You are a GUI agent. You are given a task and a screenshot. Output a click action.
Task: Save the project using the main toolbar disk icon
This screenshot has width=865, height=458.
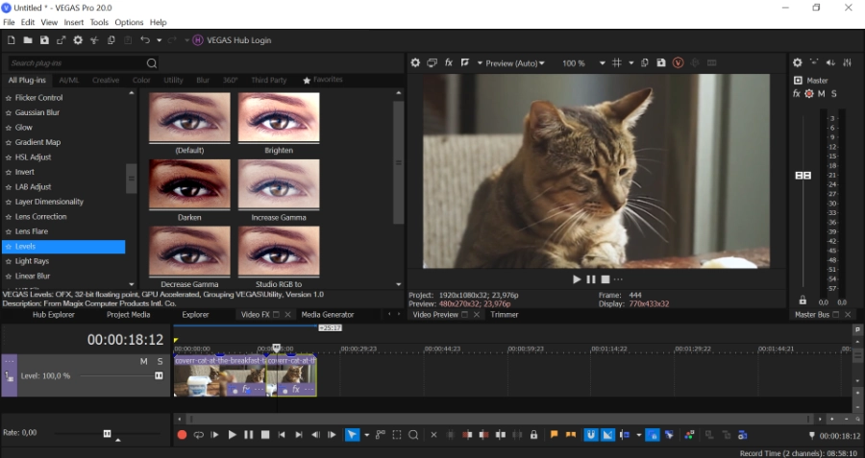pos(44,40)
